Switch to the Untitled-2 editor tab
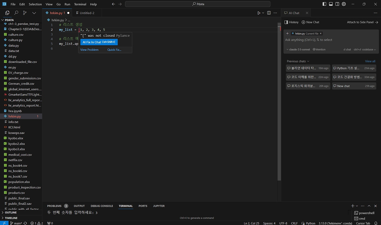 click(87, 13)
